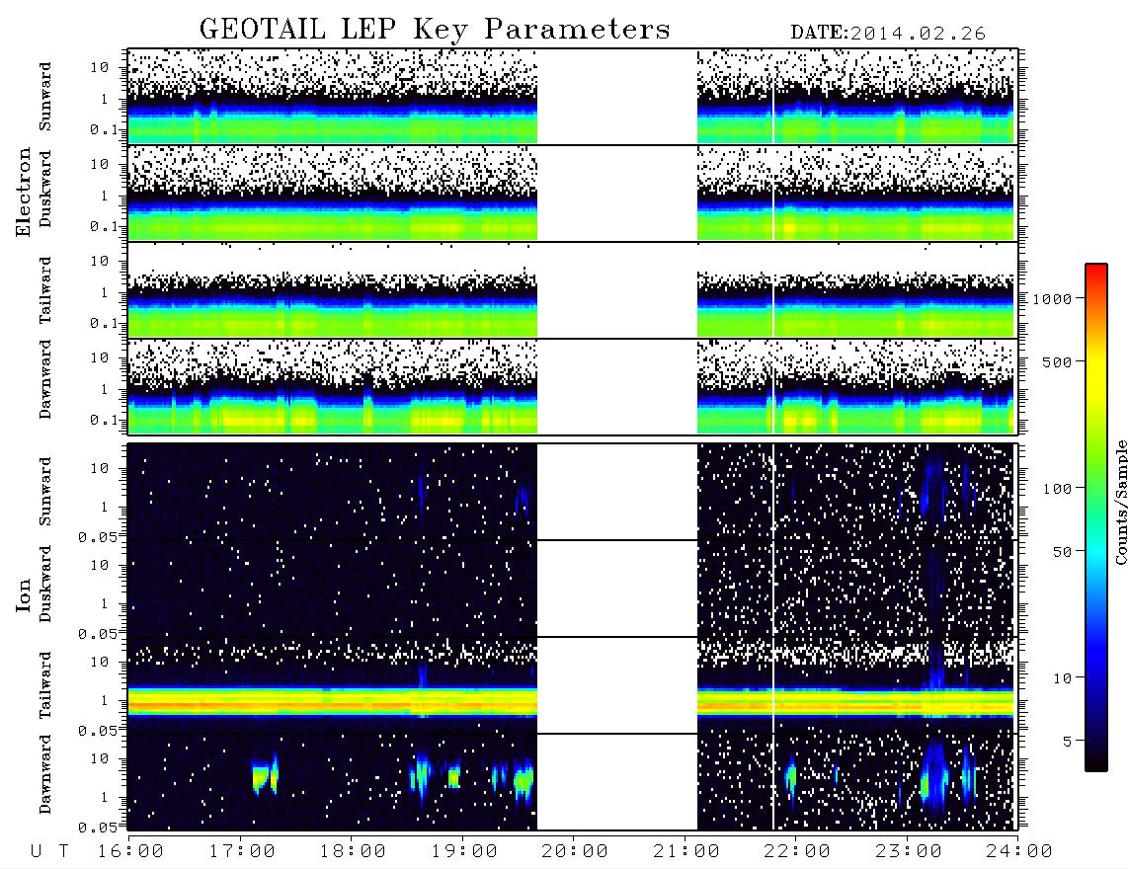The height and width of the screenshot is (869, 1128).
Task: Click the "10" tick in Electron Duskward panel
Action: click(100, 164)
